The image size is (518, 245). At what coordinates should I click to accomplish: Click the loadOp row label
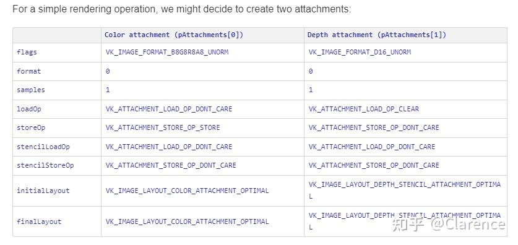28,109
